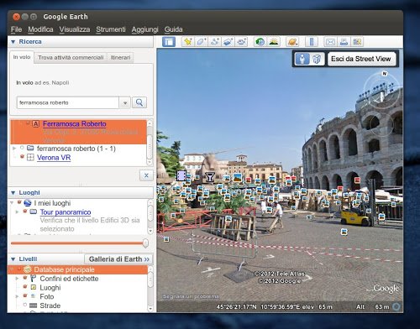Clear search results with X button
Viewport: 420px width, 329px height.
tap(146, 175)
